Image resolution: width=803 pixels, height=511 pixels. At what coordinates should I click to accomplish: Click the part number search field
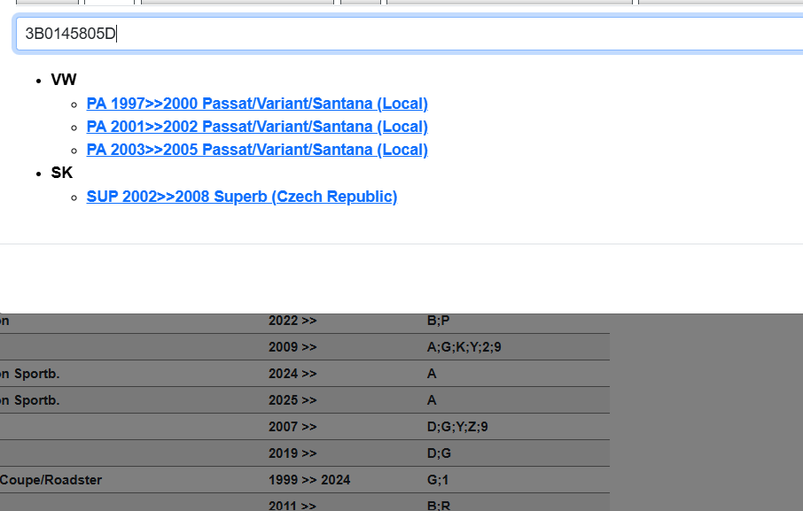pos(408,35)
